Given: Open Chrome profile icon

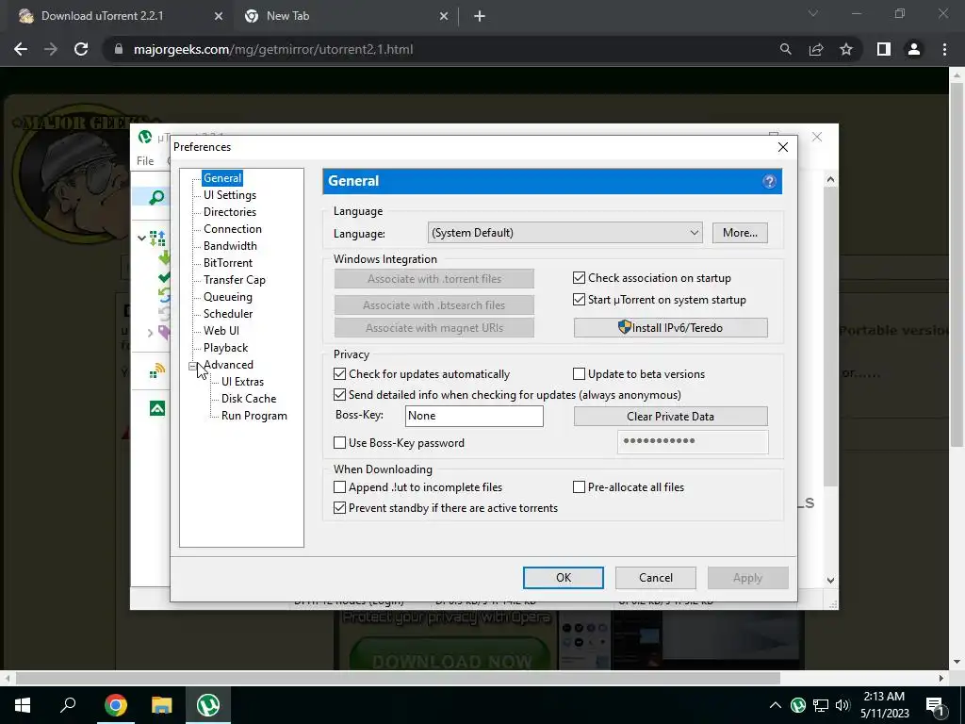Looking at the screenshot, I should click(914, 49).
